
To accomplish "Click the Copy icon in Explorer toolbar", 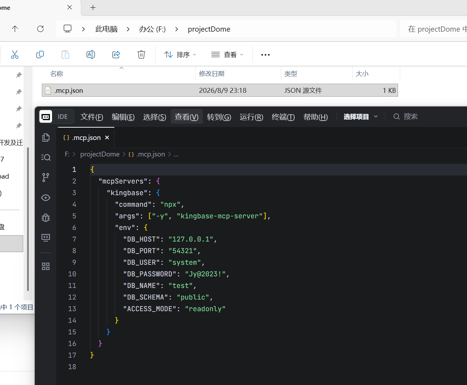I will (40, 54).
